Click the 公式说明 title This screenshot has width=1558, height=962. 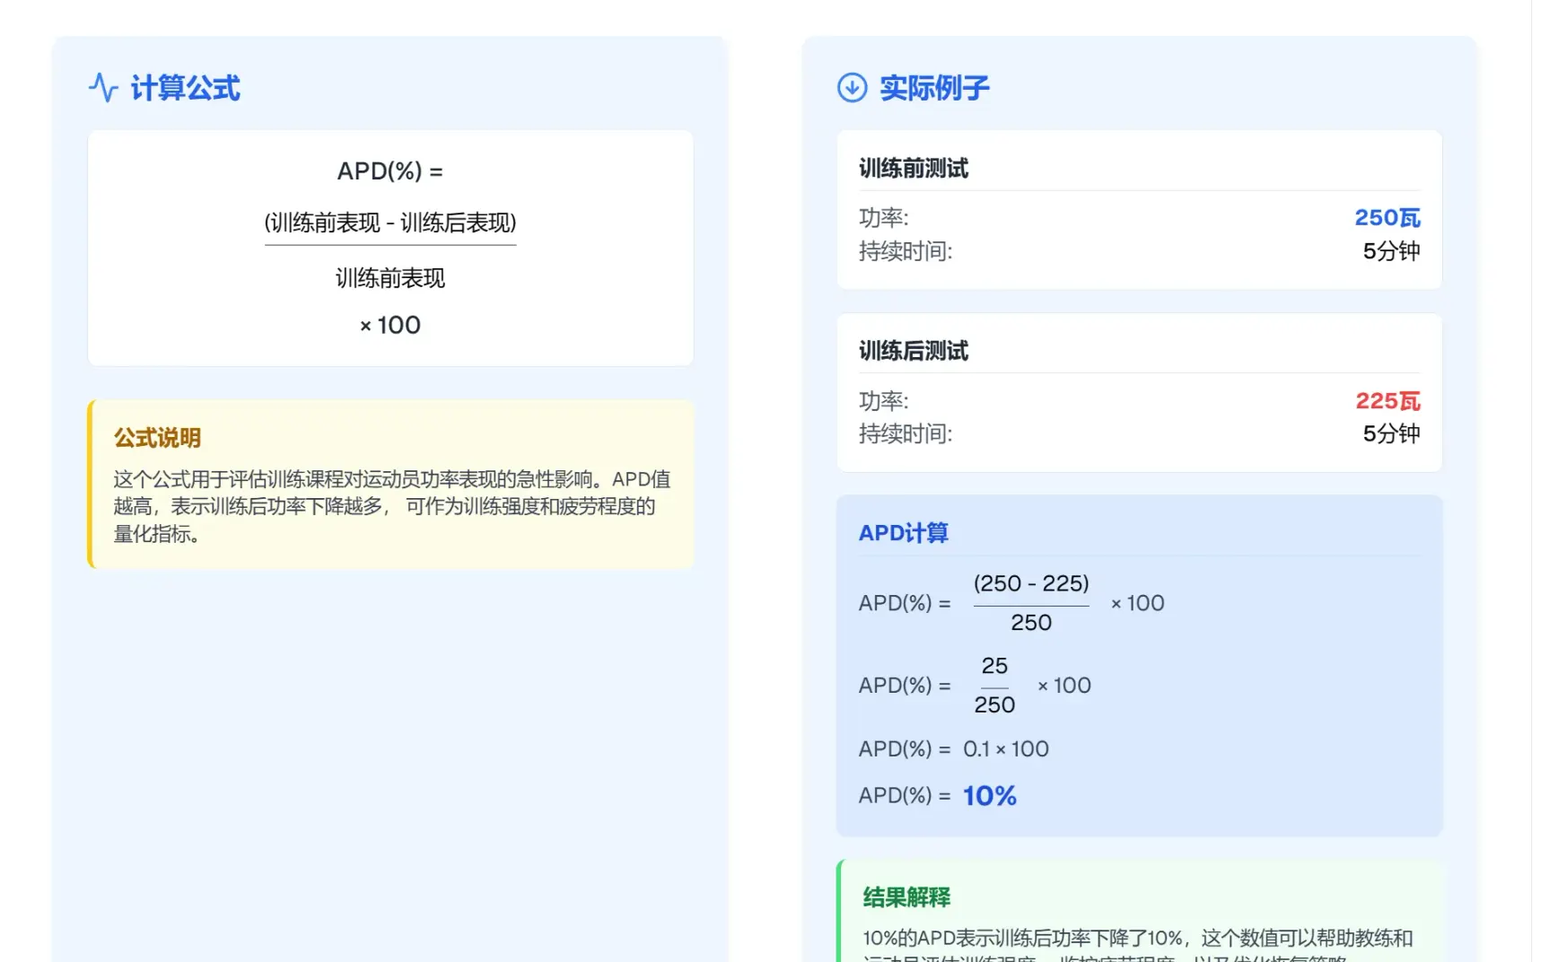coord(157,438)
